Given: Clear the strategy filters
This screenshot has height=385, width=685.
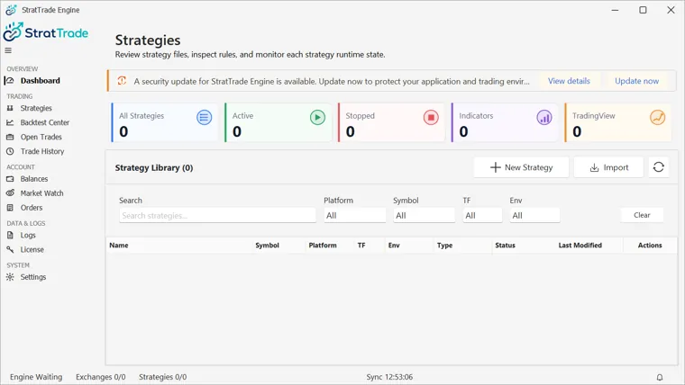Looking at the screenshot, I should [x=642, y=215].
